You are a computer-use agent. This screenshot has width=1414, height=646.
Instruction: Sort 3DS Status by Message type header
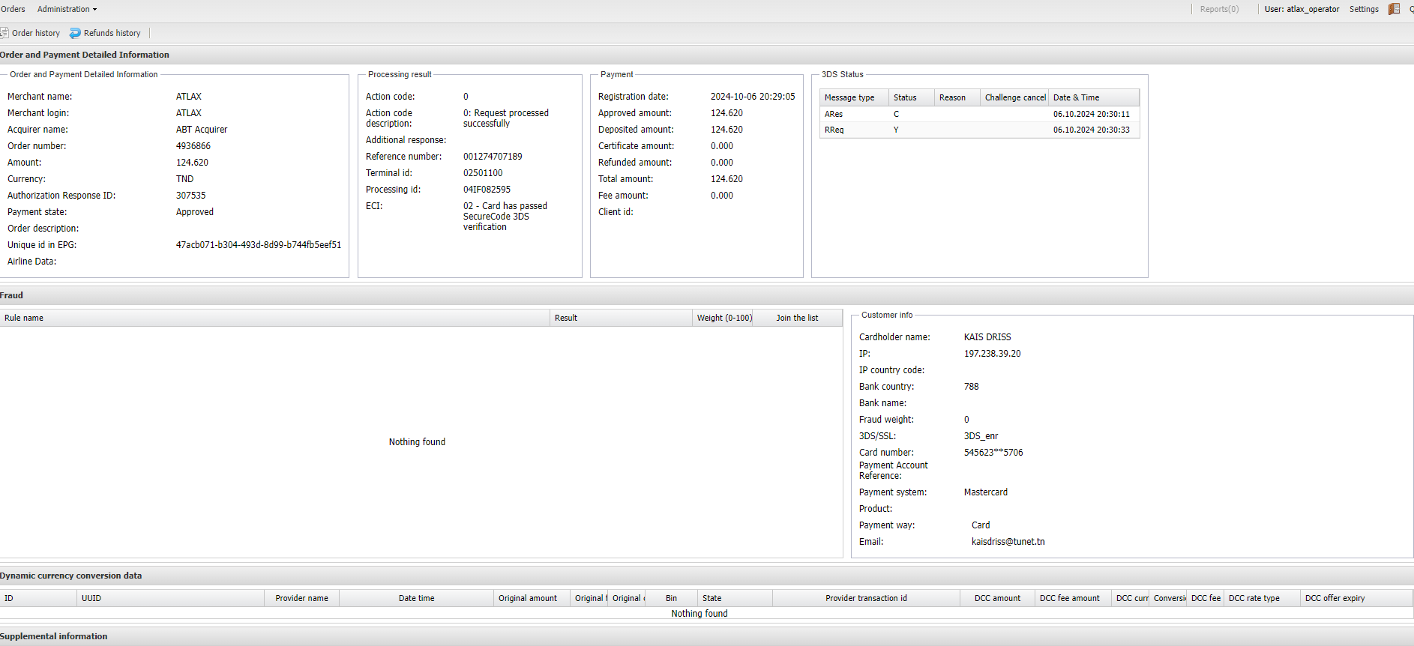click(849, 97)
